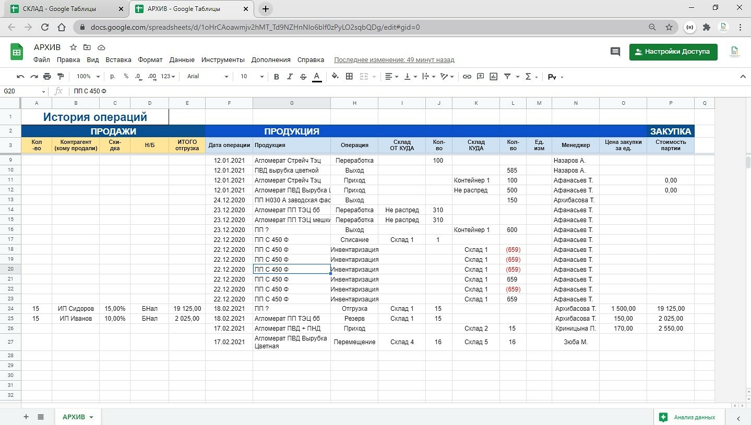Insert a chart
The height and width of the screenshot is (425, 751).
click(x=494, y=77)
